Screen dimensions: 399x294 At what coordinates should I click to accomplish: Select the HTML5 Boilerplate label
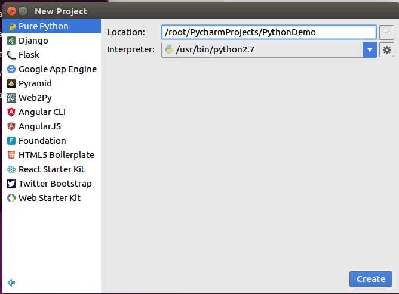57,155
